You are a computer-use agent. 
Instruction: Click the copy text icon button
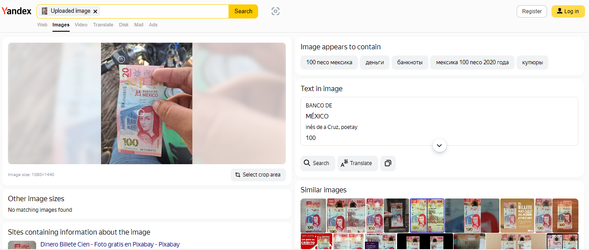pos(388,163)
